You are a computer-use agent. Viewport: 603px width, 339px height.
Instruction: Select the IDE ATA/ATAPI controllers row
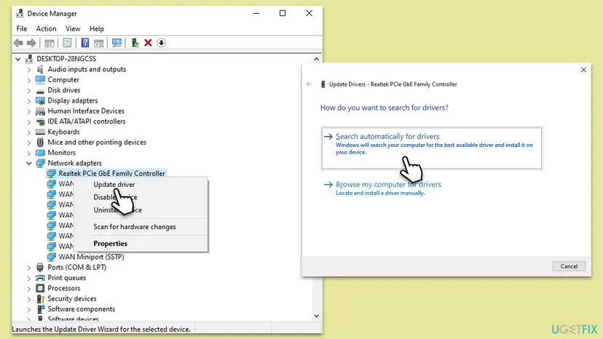click(x=87, y=121)
